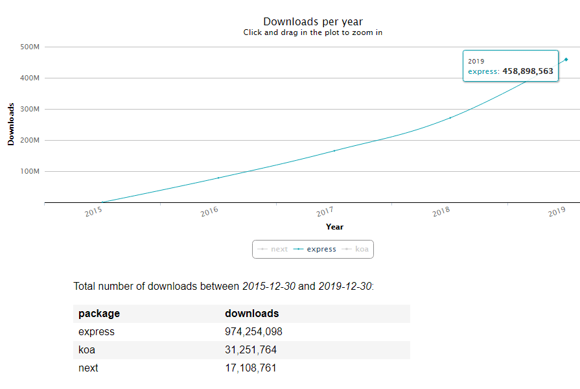Click the 2019 data point on line
This screenshot has height=389, width=580.
point(566,60)
